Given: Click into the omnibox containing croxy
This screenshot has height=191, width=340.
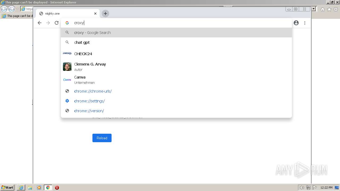Looking at the screenshot, I should (176, 23).
